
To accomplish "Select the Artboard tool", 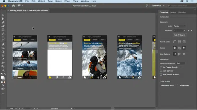I will (3, 55).
